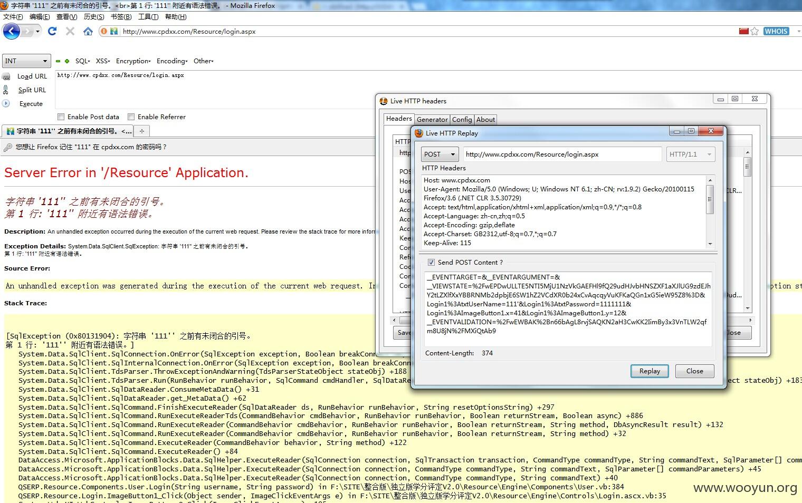Click the Live HTTP Replay window Firefox icon
802x503 pixels.
[x=419, y=133]
